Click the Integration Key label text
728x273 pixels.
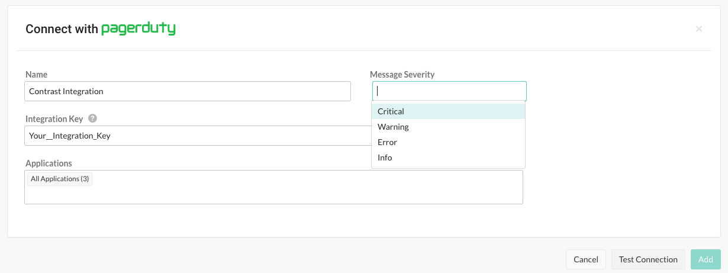pyautogui.click(x=54, y=119)
